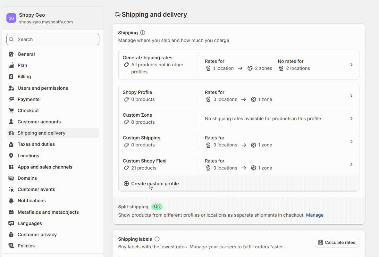Viewport: 379px width, 257px height.
Task: Click the General shipping rates title
Action: tap(147, 58)
